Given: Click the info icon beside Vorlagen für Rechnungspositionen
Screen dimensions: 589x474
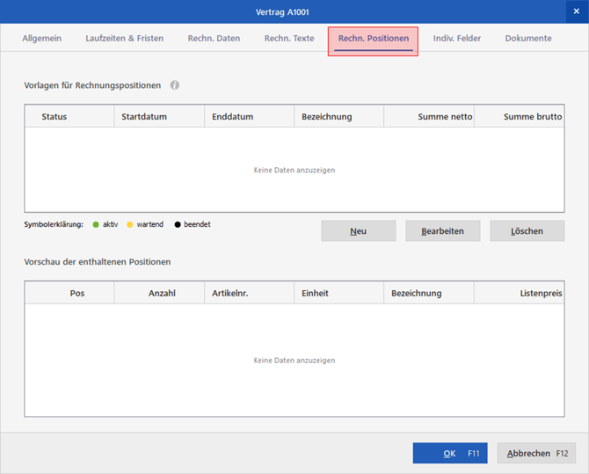Looking at the screenshot, I should pyautogui.click(x=175, y=85).
